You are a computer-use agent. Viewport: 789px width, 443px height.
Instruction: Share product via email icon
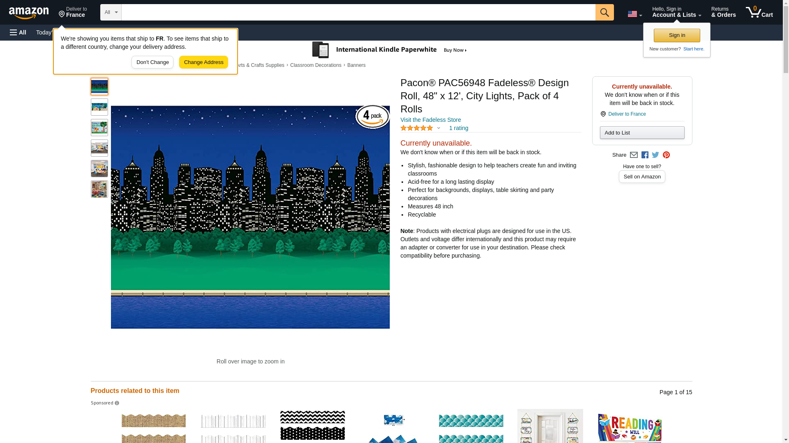click(634, 155)
